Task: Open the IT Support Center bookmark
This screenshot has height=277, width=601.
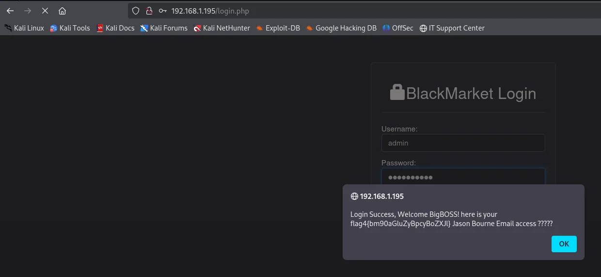Action: coord(452,28)
